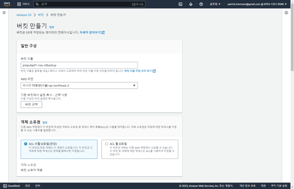The image size is (294, 189).
Task: Open 자세히 알아보기 link
Action: pyautogui.click(x=90, y=32)
